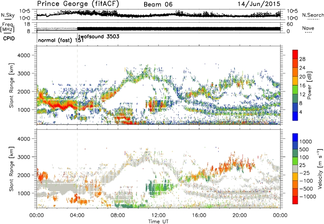Click the gray band of the Velocity color bar
324x224 pixels.
(295, 169)
